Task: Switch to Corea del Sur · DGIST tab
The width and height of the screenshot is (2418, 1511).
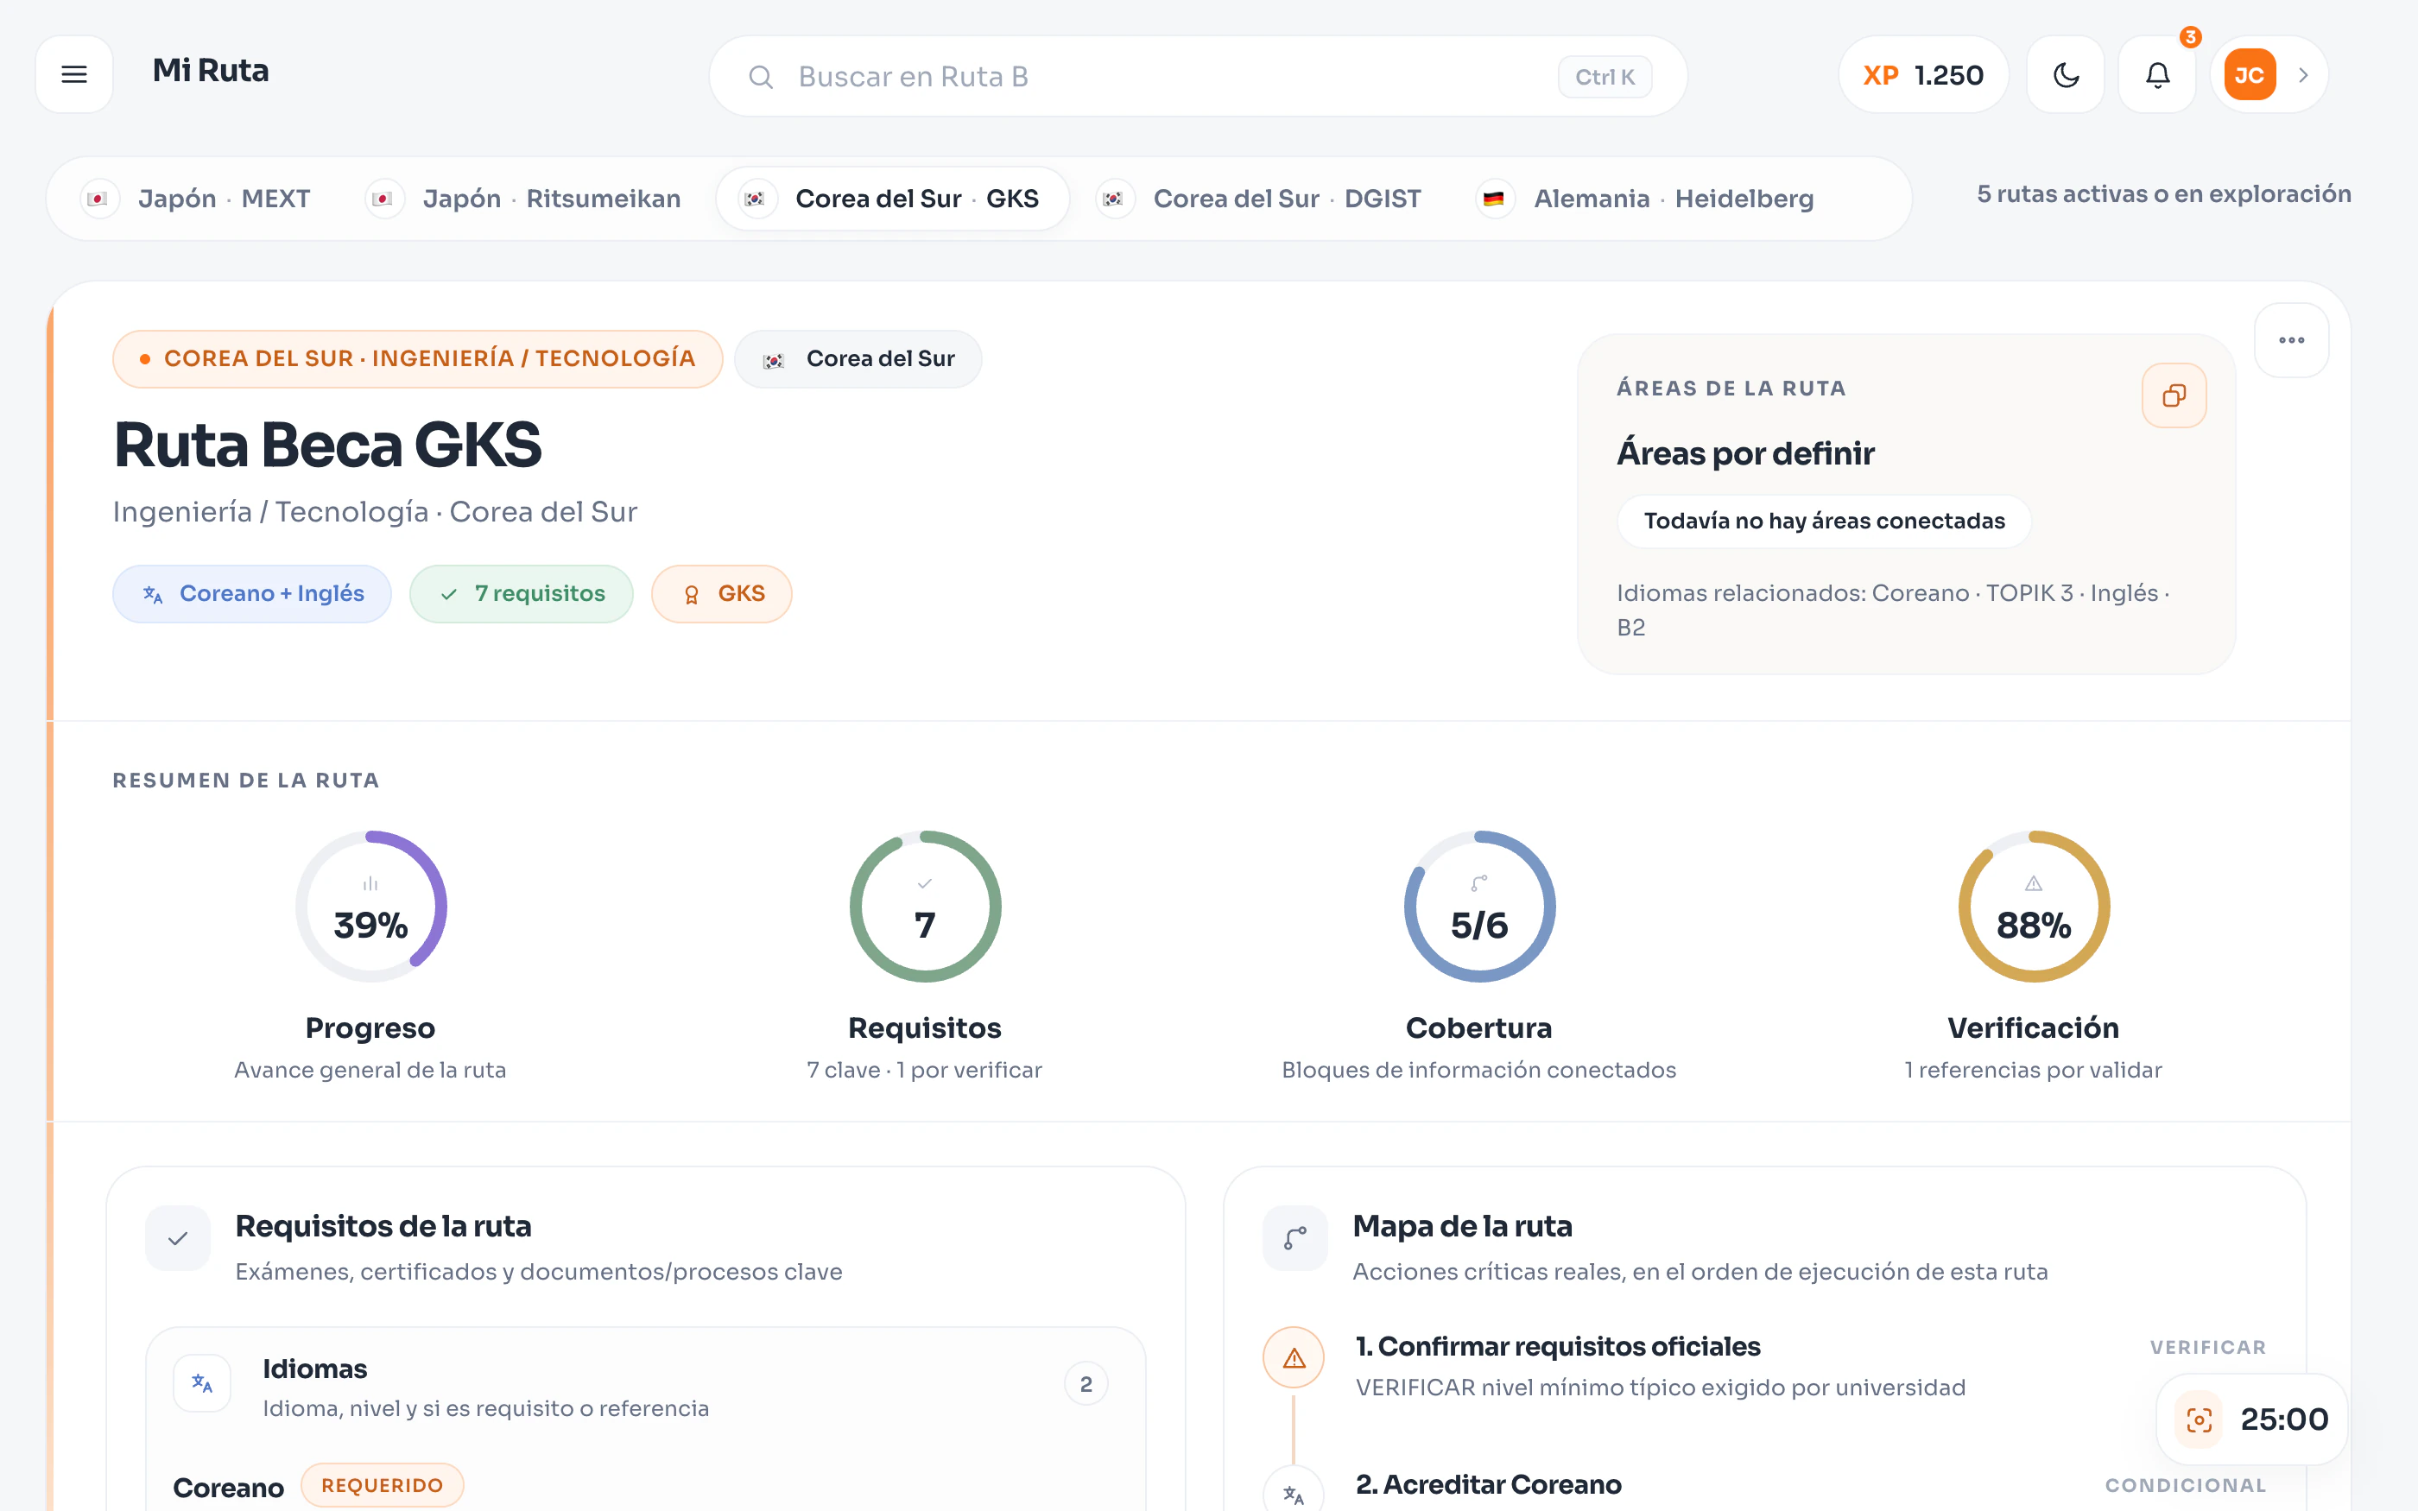Action: pos(1259,199)
